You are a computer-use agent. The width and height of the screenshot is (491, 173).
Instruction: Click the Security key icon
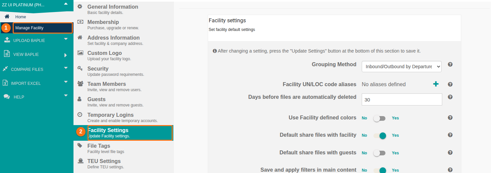tap(80, 68)
